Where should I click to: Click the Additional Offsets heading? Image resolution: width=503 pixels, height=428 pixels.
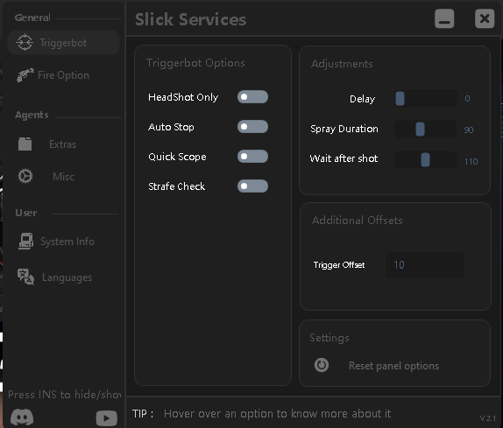(x=358, y=220)
